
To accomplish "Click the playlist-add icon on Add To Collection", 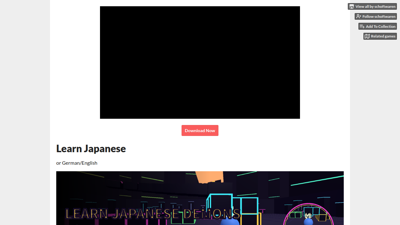I will [362, 27].
